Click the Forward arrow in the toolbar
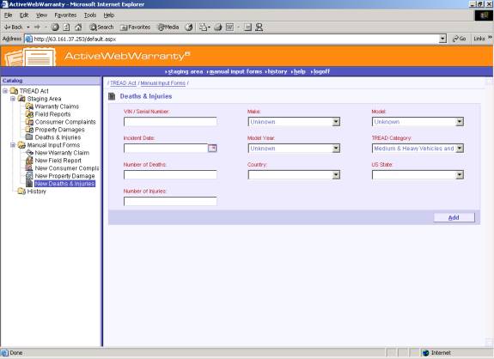Screen dimensions: 494x359 pos(37,27)
